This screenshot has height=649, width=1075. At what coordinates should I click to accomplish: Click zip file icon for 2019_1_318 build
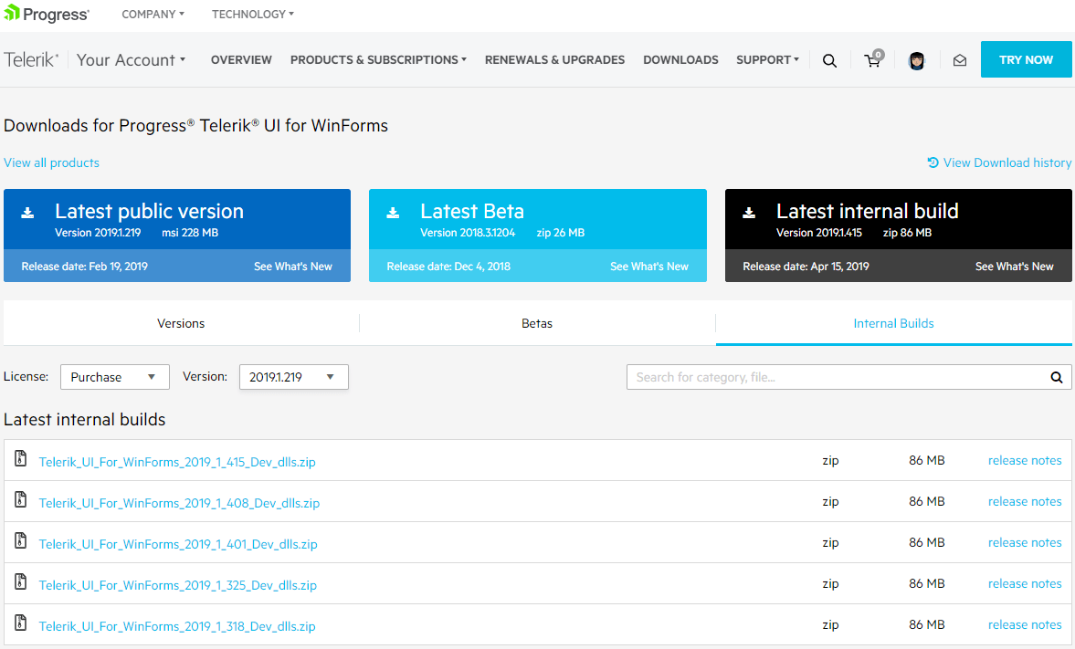21,623
